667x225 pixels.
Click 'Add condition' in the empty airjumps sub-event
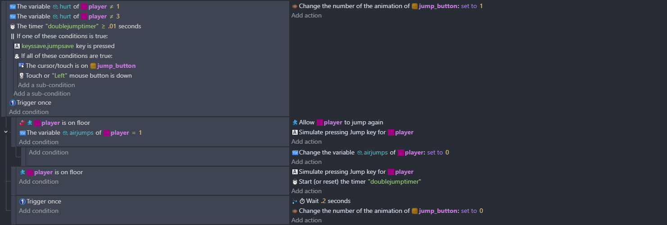[x=49, y=153]
